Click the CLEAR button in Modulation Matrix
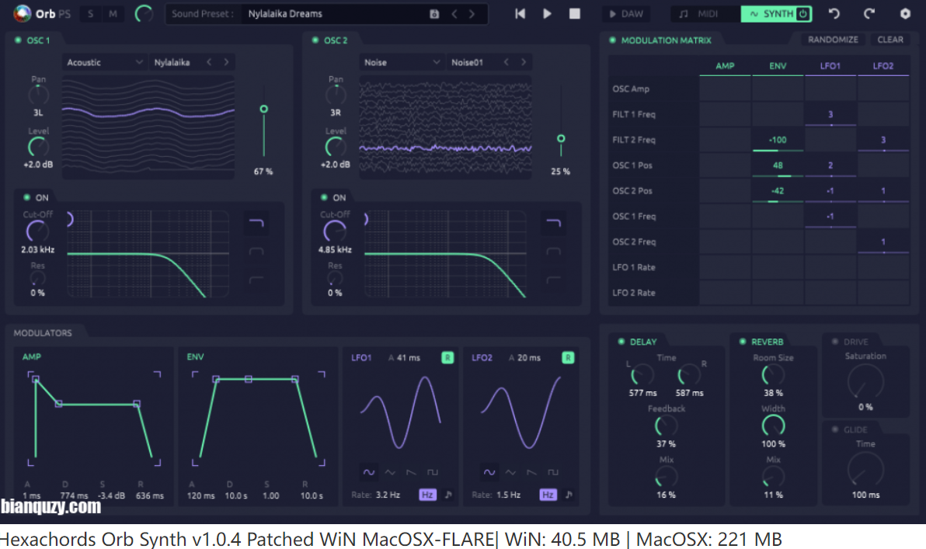926x549 pixels. (x=890, y=40)
